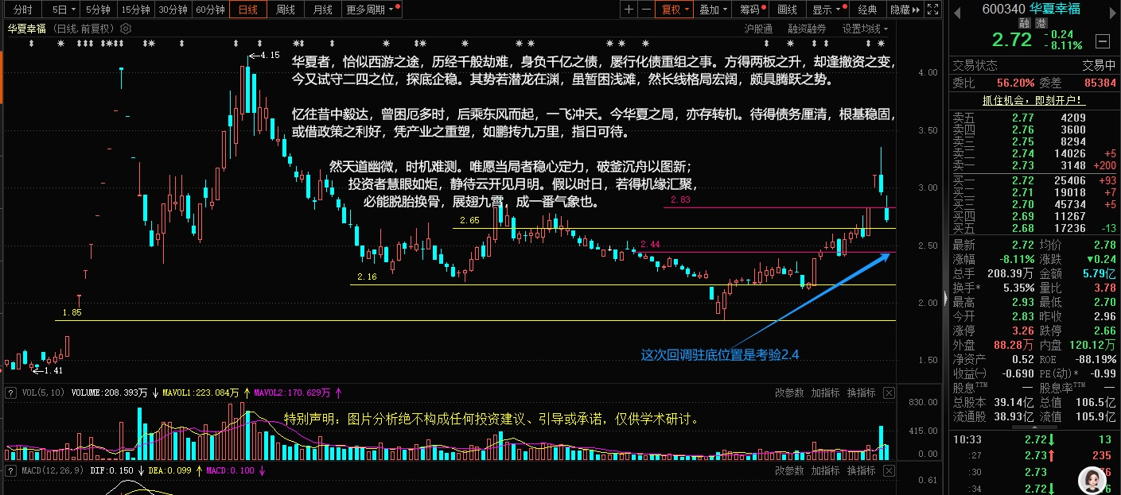Open the 显示 display dropdown

826,10
